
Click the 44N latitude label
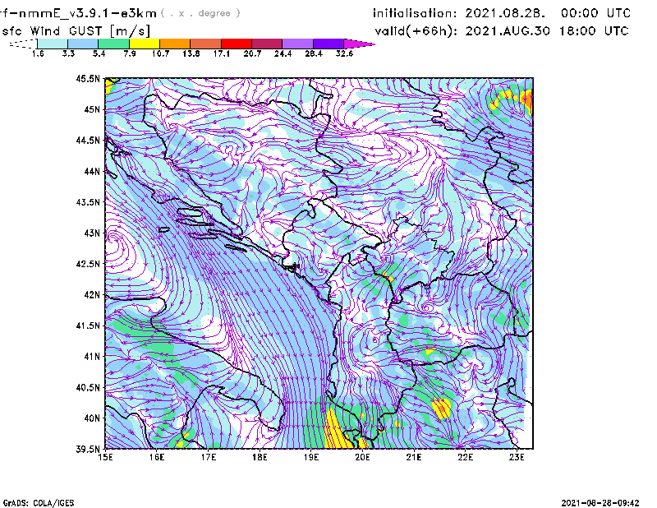(92, 172)
